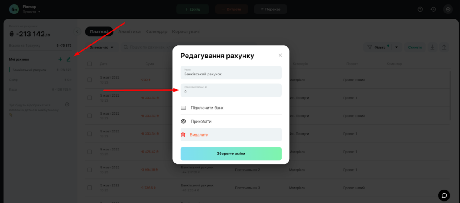Toggle Приховати eye to hide account
This screenshot has width=460, height=203.
coord(231,121)
